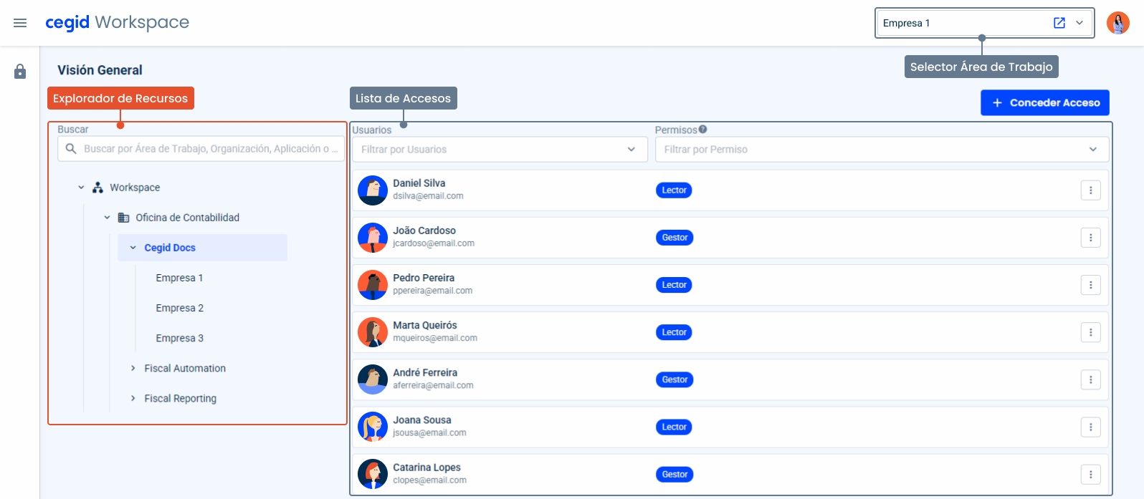Click the Conceder Acceso button
Viewport: 1144px width, 499px height.
pyautogui.click(x=1044, y=102)
